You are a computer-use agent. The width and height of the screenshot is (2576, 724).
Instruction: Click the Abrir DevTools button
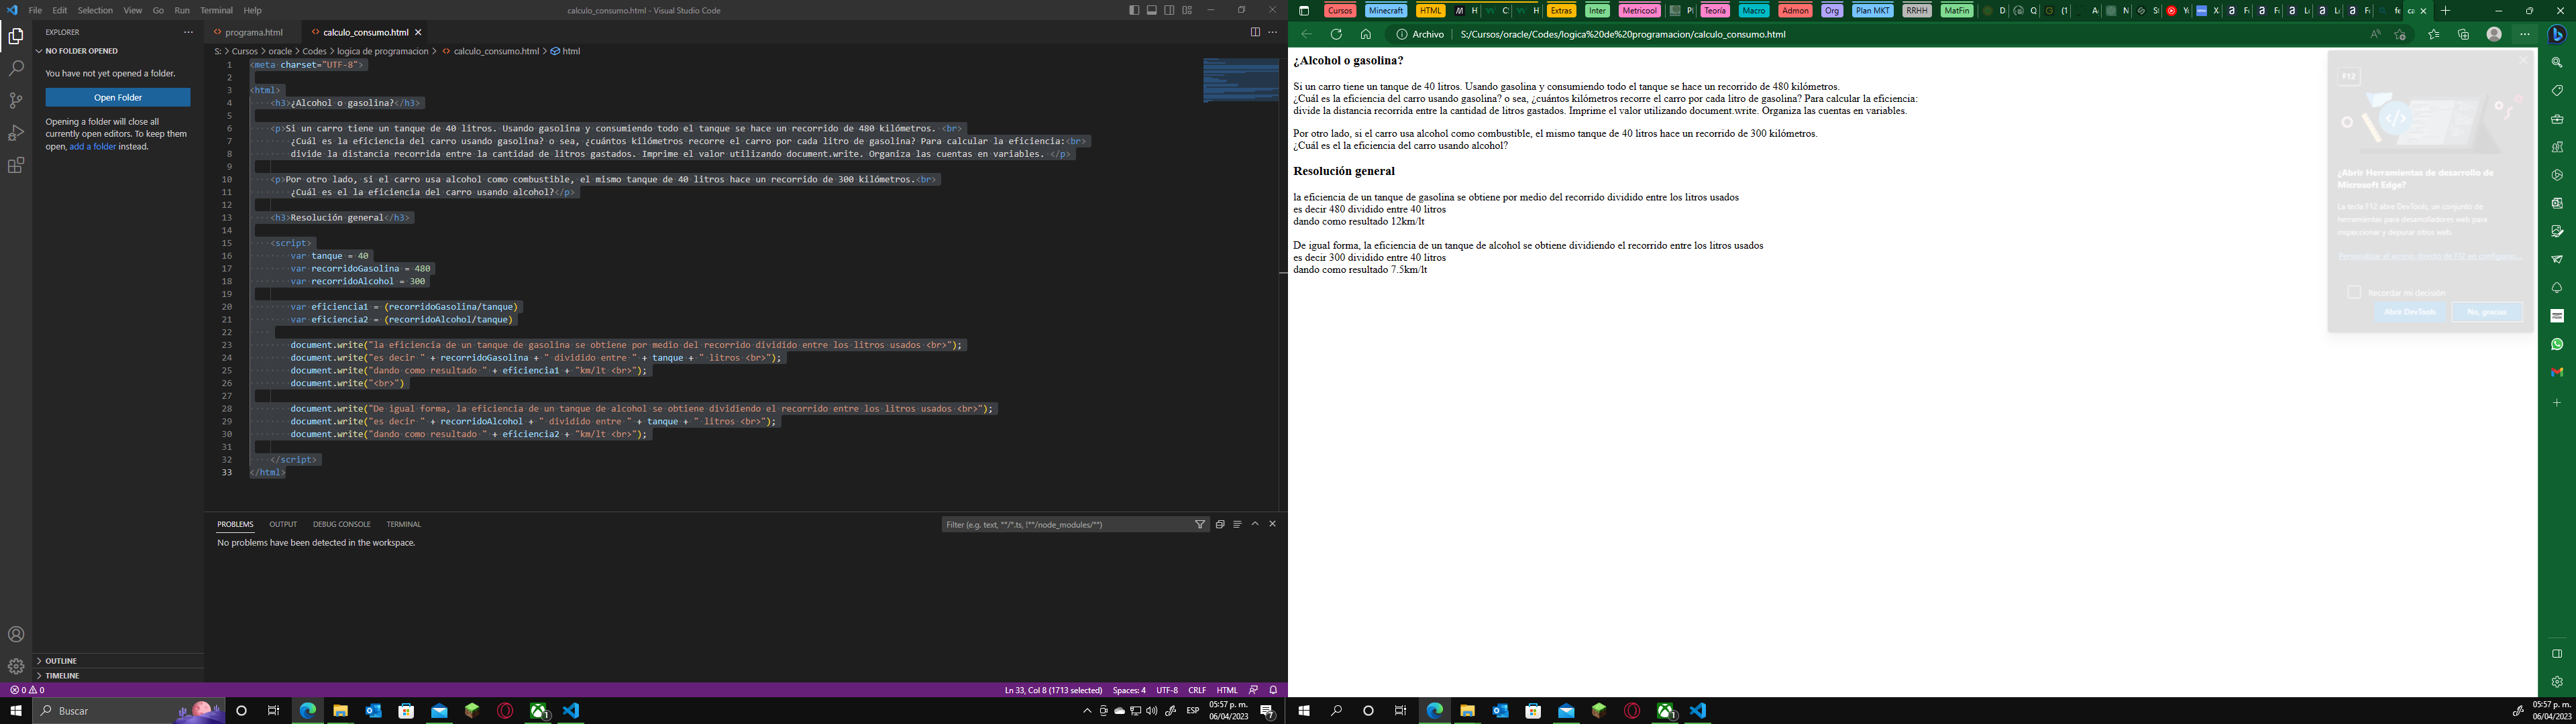pos(2410,312)
